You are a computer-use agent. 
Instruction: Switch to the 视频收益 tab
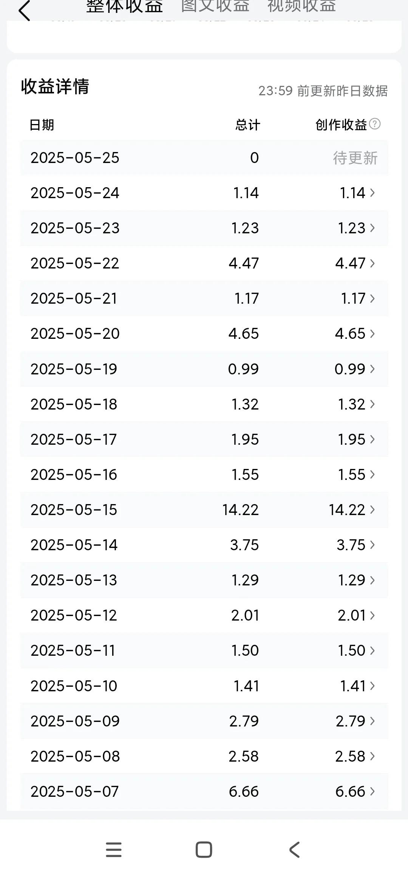(x=302, y=6)
